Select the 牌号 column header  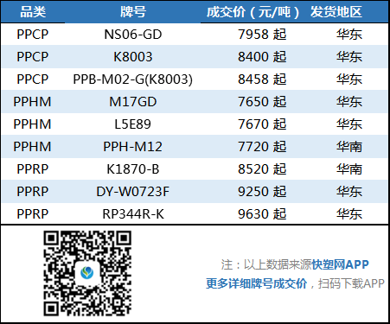[133, 12]
